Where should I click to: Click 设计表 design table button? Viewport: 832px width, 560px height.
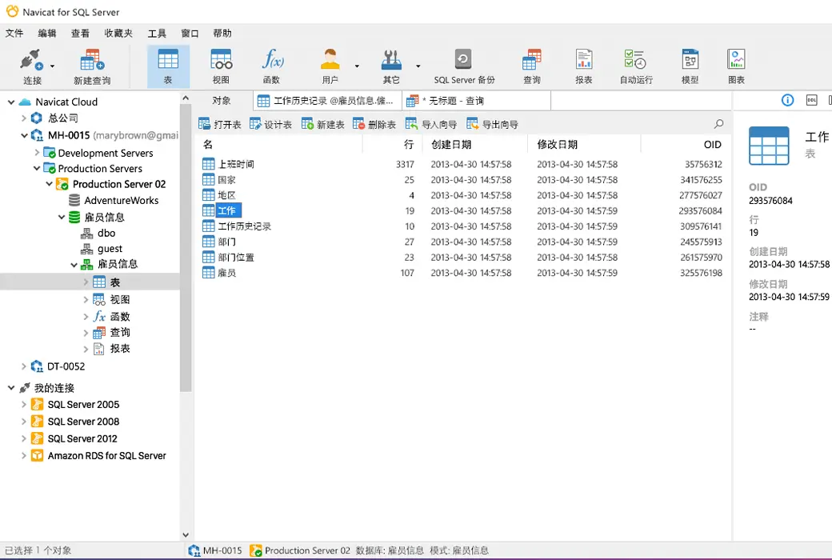tap(270, 124)
